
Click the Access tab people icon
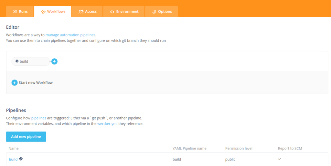coord(81,12)
